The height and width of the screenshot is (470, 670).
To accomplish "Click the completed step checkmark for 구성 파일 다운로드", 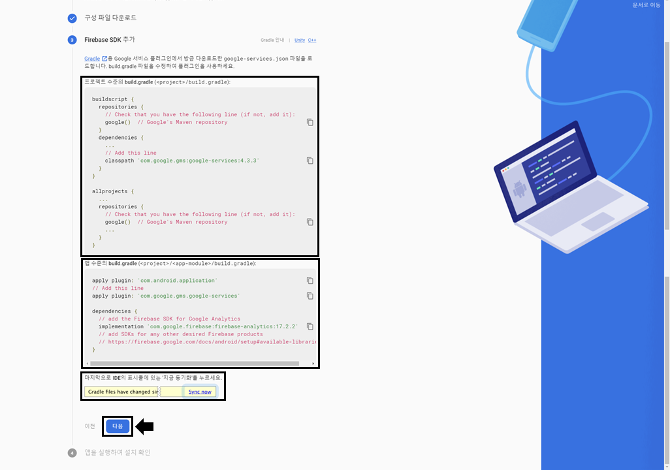I will coord(72,18).
